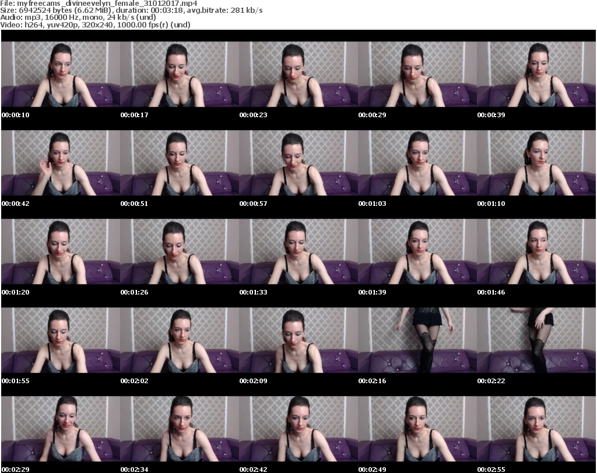Select the frame labeled 00:02:55
Viewport: 597px width, 473px height.
[536, 429]
